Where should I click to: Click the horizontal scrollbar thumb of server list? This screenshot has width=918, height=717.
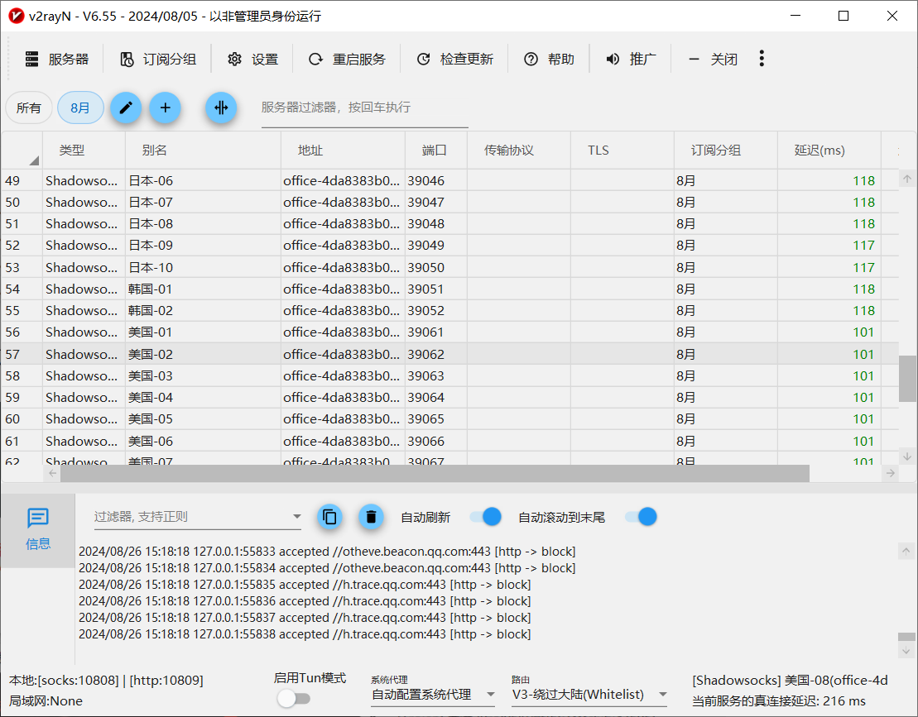pyautogui.click(x=435, y=474)
